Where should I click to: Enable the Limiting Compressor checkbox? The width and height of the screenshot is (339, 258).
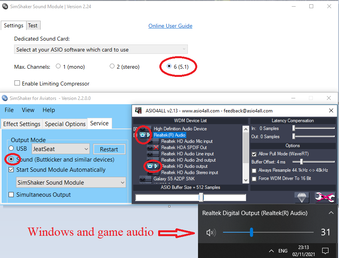17,83
